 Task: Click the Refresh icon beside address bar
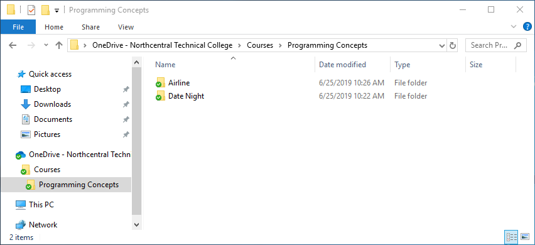pos(453,45)
